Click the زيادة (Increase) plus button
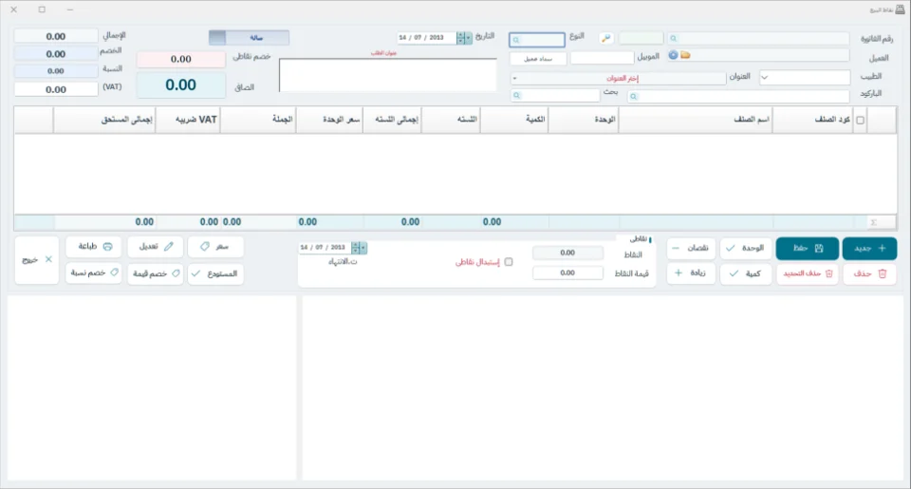The width and height of the screenshot is (911, 489). (x=691, y=273)
